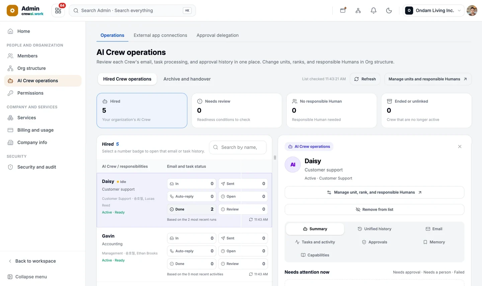Open the Tasks and activity tab

click(x=315, y=242)
